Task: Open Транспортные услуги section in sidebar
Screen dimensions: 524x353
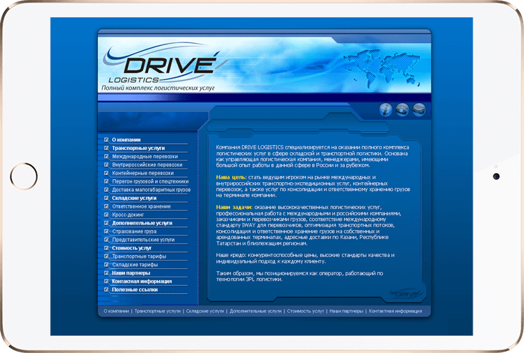Action: 138,148
